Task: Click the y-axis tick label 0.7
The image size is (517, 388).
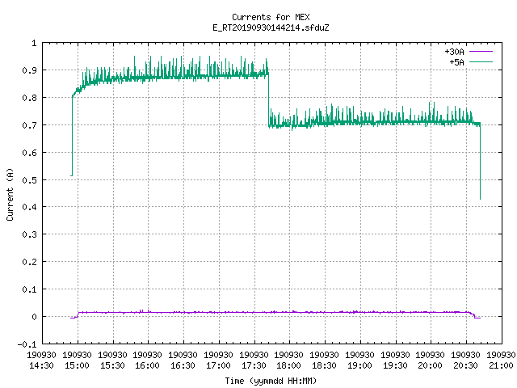Action: (x=29, y=125)
